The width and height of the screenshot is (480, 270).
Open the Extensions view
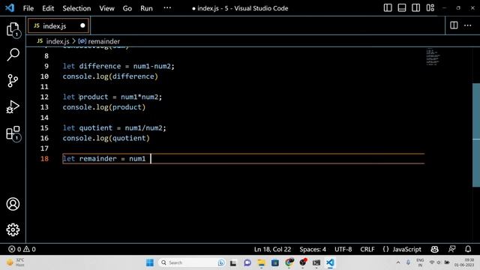point(13,133)
